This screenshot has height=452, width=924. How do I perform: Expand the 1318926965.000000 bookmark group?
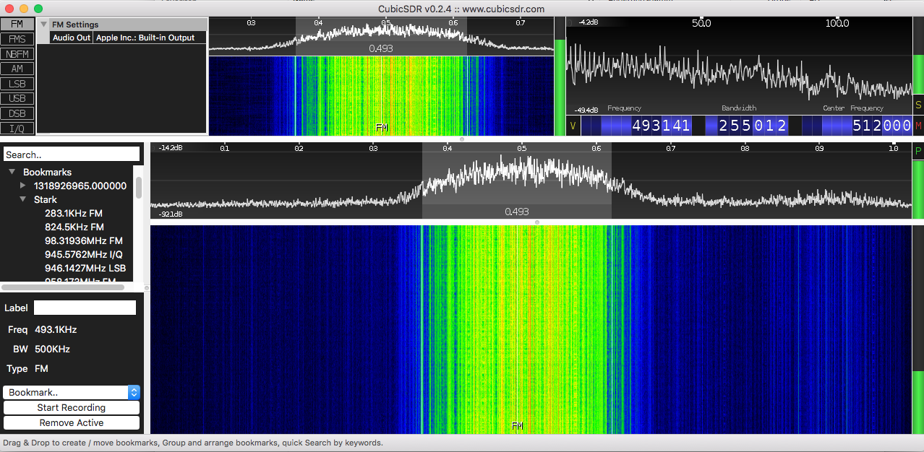(x=23, y=186)
